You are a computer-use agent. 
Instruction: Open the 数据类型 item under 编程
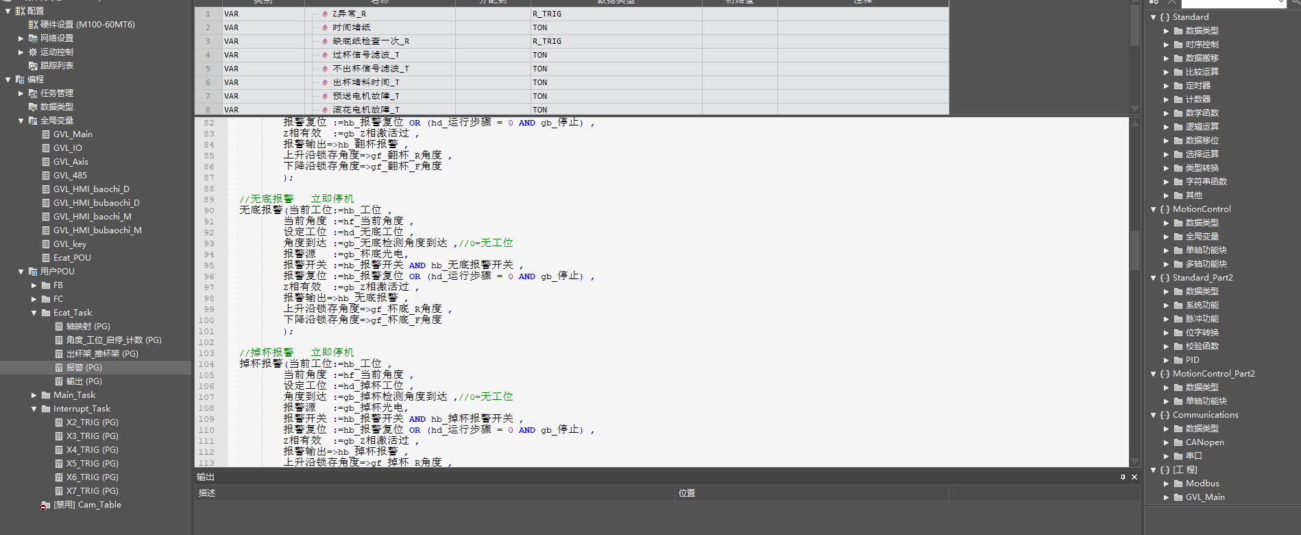[56, 107]
